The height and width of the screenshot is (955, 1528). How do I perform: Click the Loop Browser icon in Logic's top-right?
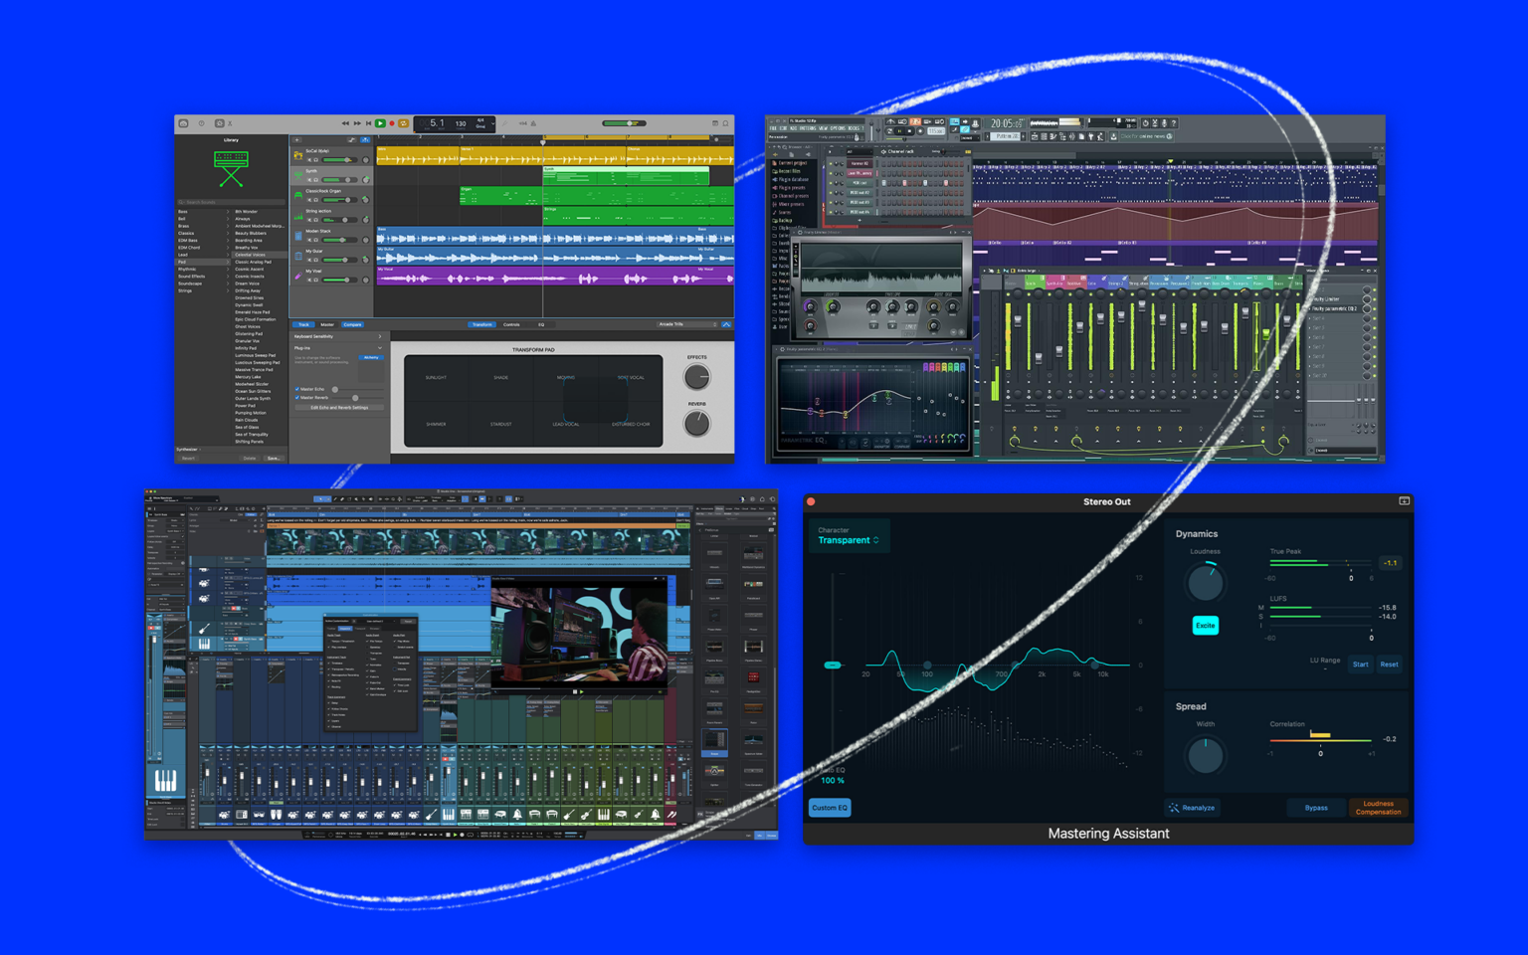(x=727, y=123)
